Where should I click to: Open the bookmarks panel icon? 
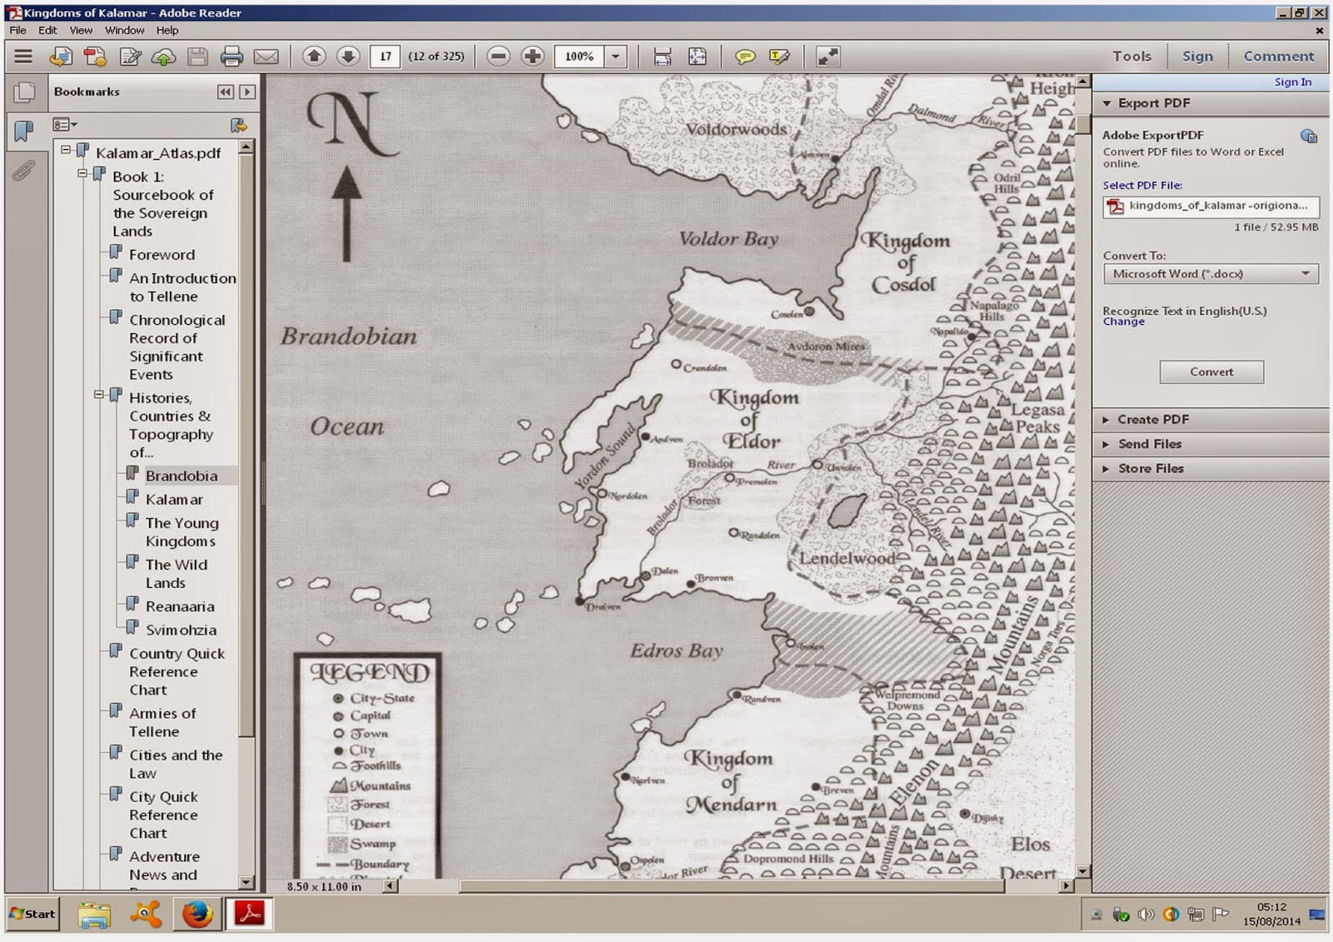(24, 131)
